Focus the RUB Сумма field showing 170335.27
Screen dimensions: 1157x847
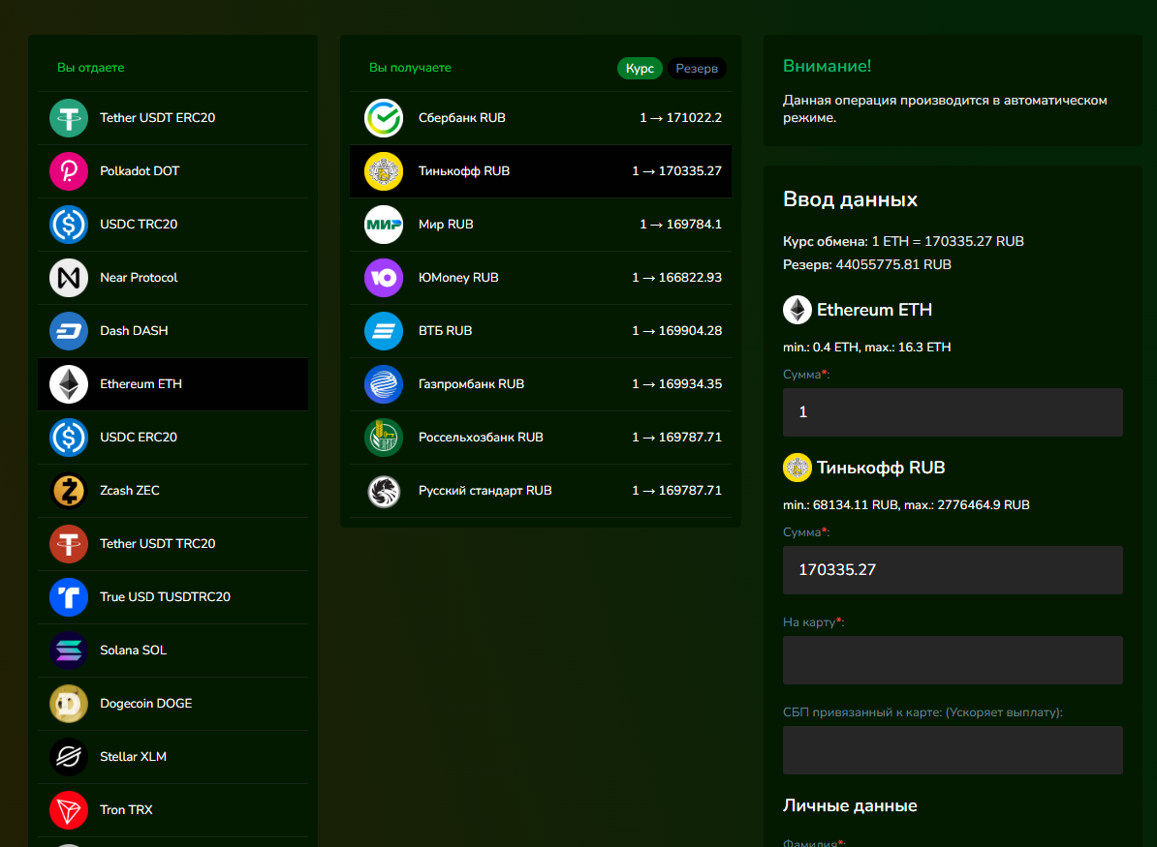(953, 570)
